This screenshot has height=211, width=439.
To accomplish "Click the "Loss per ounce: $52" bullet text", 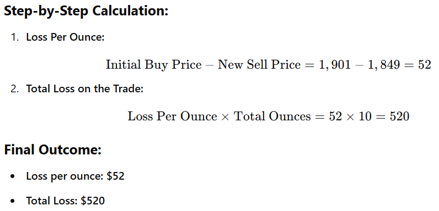I will [76, 176].
